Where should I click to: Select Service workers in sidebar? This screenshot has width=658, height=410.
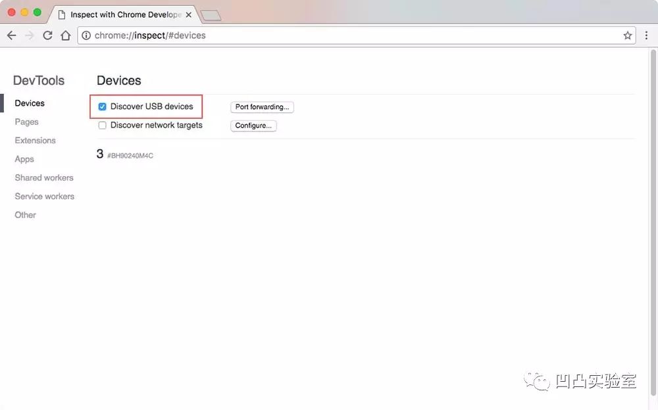[45, 196]
